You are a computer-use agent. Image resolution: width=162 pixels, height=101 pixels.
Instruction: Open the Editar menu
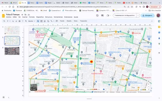pyautogui.click(x=15, y=17)
